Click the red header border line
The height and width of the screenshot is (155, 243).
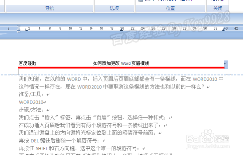121,68
